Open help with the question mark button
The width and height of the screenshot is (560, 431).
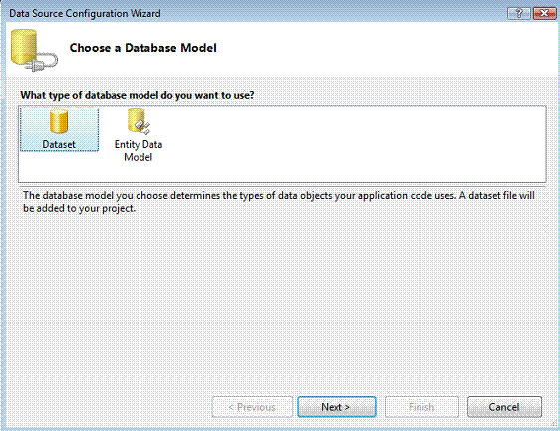pos(519,14)
